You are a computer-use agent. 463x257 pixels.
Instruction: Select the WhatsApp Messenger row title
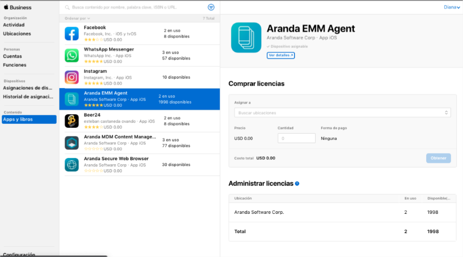pos(109,50)
